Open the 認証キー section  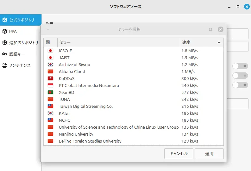[21, 54]
